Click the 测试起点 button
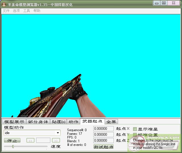 (104, 146)
